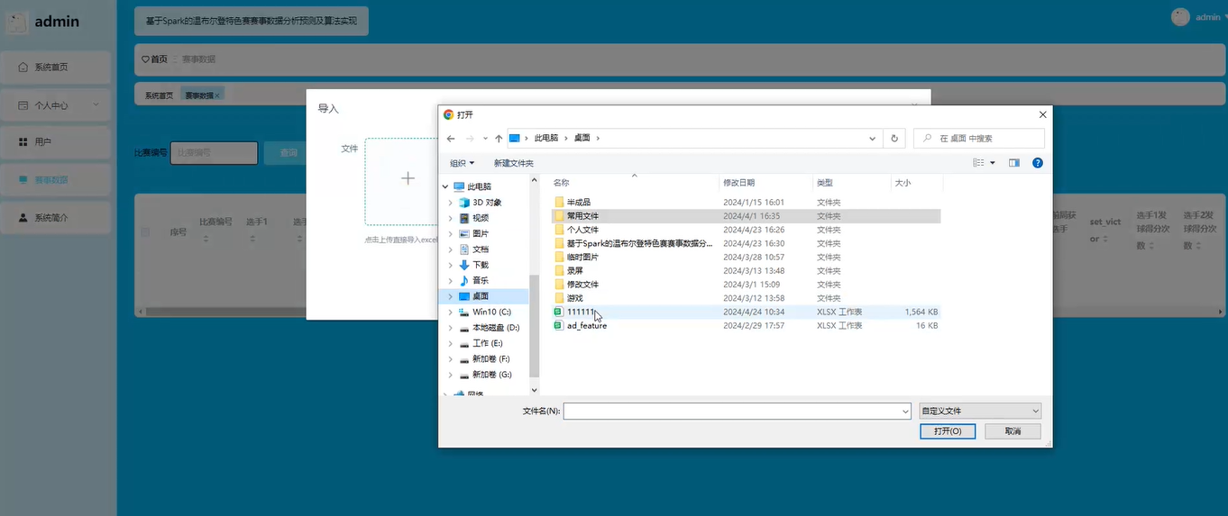Viewport: 1228px width, 516px height.
Task: Select 新加卷 (F:) drive in the tree
Action: click(x=491, y=359)
